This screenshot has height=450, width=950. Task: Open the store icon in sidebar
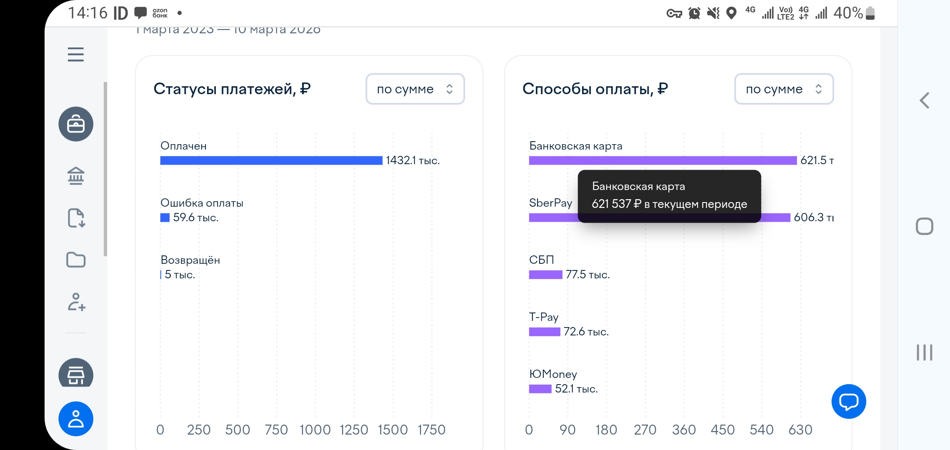76,374
